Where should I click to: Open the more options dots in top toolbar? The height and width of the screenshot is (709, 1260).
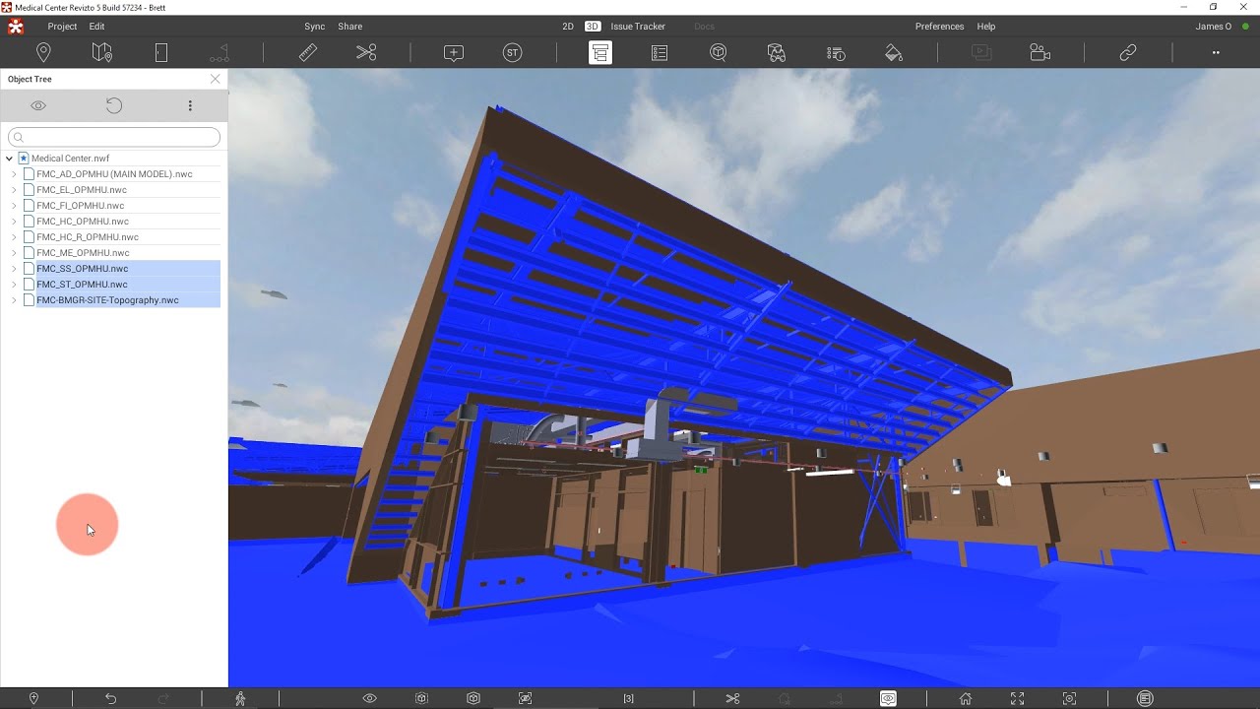pos(1216,53)
